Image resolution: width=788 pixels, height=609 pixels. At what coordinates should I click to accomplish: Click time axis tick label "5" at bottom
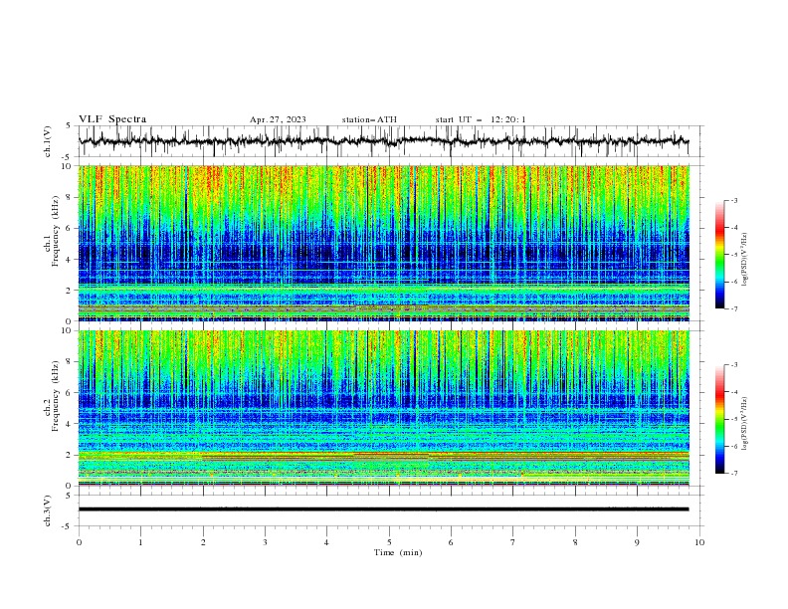389,542
